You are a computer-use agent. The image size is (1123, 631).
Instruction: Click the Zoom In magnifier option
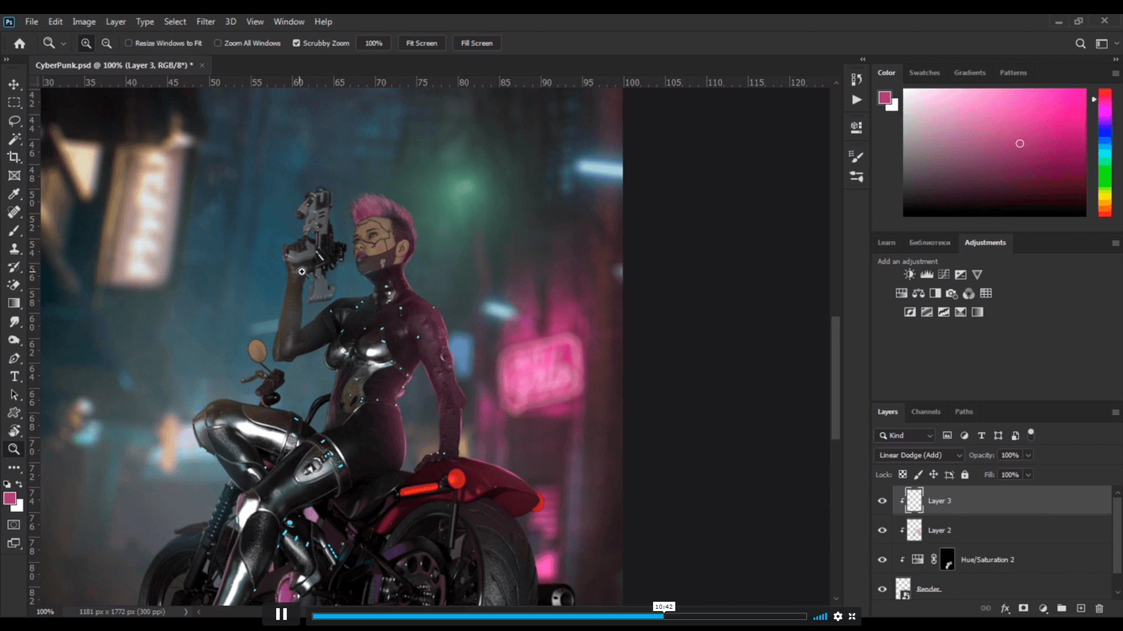[86, 43]
